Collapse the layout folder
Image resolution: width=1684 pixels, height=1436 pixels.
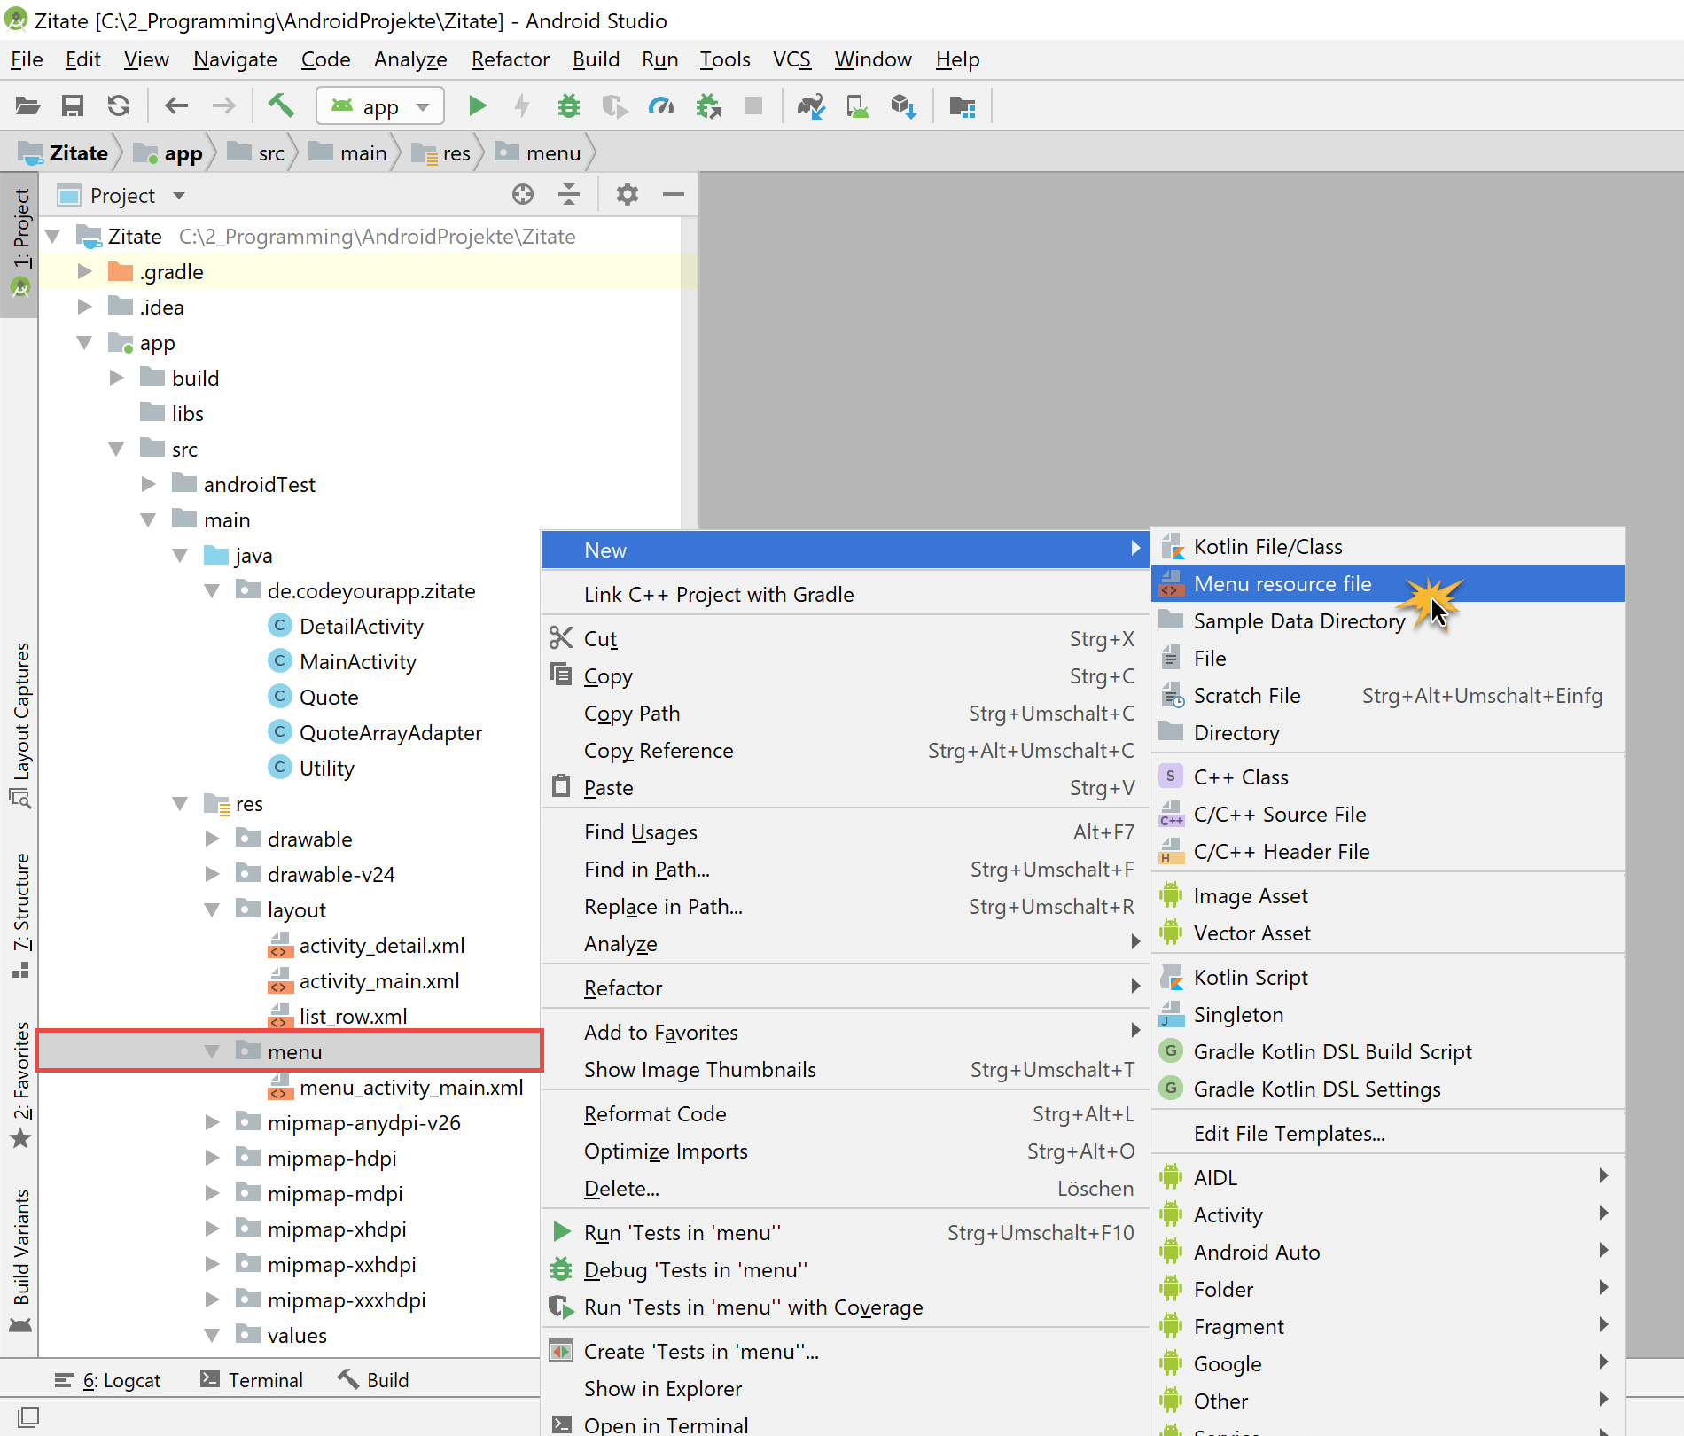213,909
